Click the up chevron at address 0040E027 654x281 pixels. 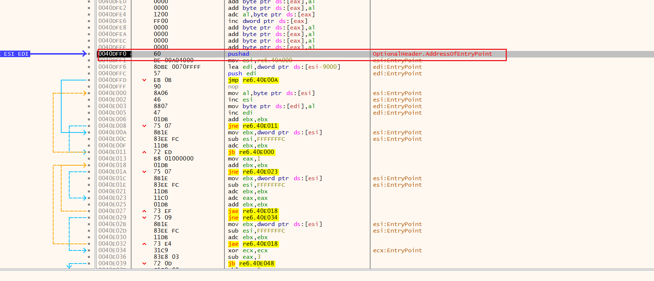[x=144, y=211]
